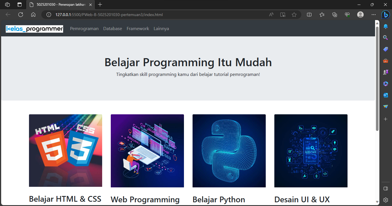Select the Desain UI & UX title
This screenshot has height=206, width=392.
pyautogui.click(x=302, y=199)
